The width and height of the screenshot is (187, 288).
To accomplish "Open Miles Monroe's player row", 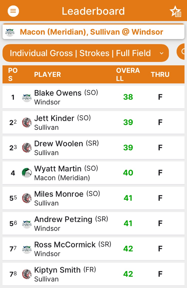I will pyautogui.click(x=93, y=198).
